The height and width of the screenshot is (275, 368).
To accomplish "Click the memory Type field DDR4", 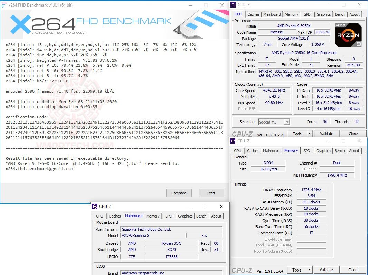I will click(269, 163).
